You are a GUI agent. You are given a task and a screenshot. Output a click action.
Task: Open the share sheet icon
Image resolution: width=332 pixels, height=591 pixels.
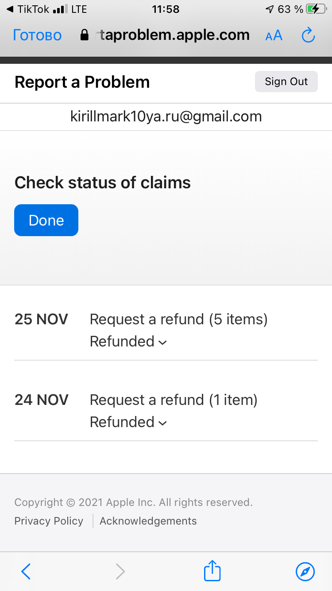coord(212,571)
